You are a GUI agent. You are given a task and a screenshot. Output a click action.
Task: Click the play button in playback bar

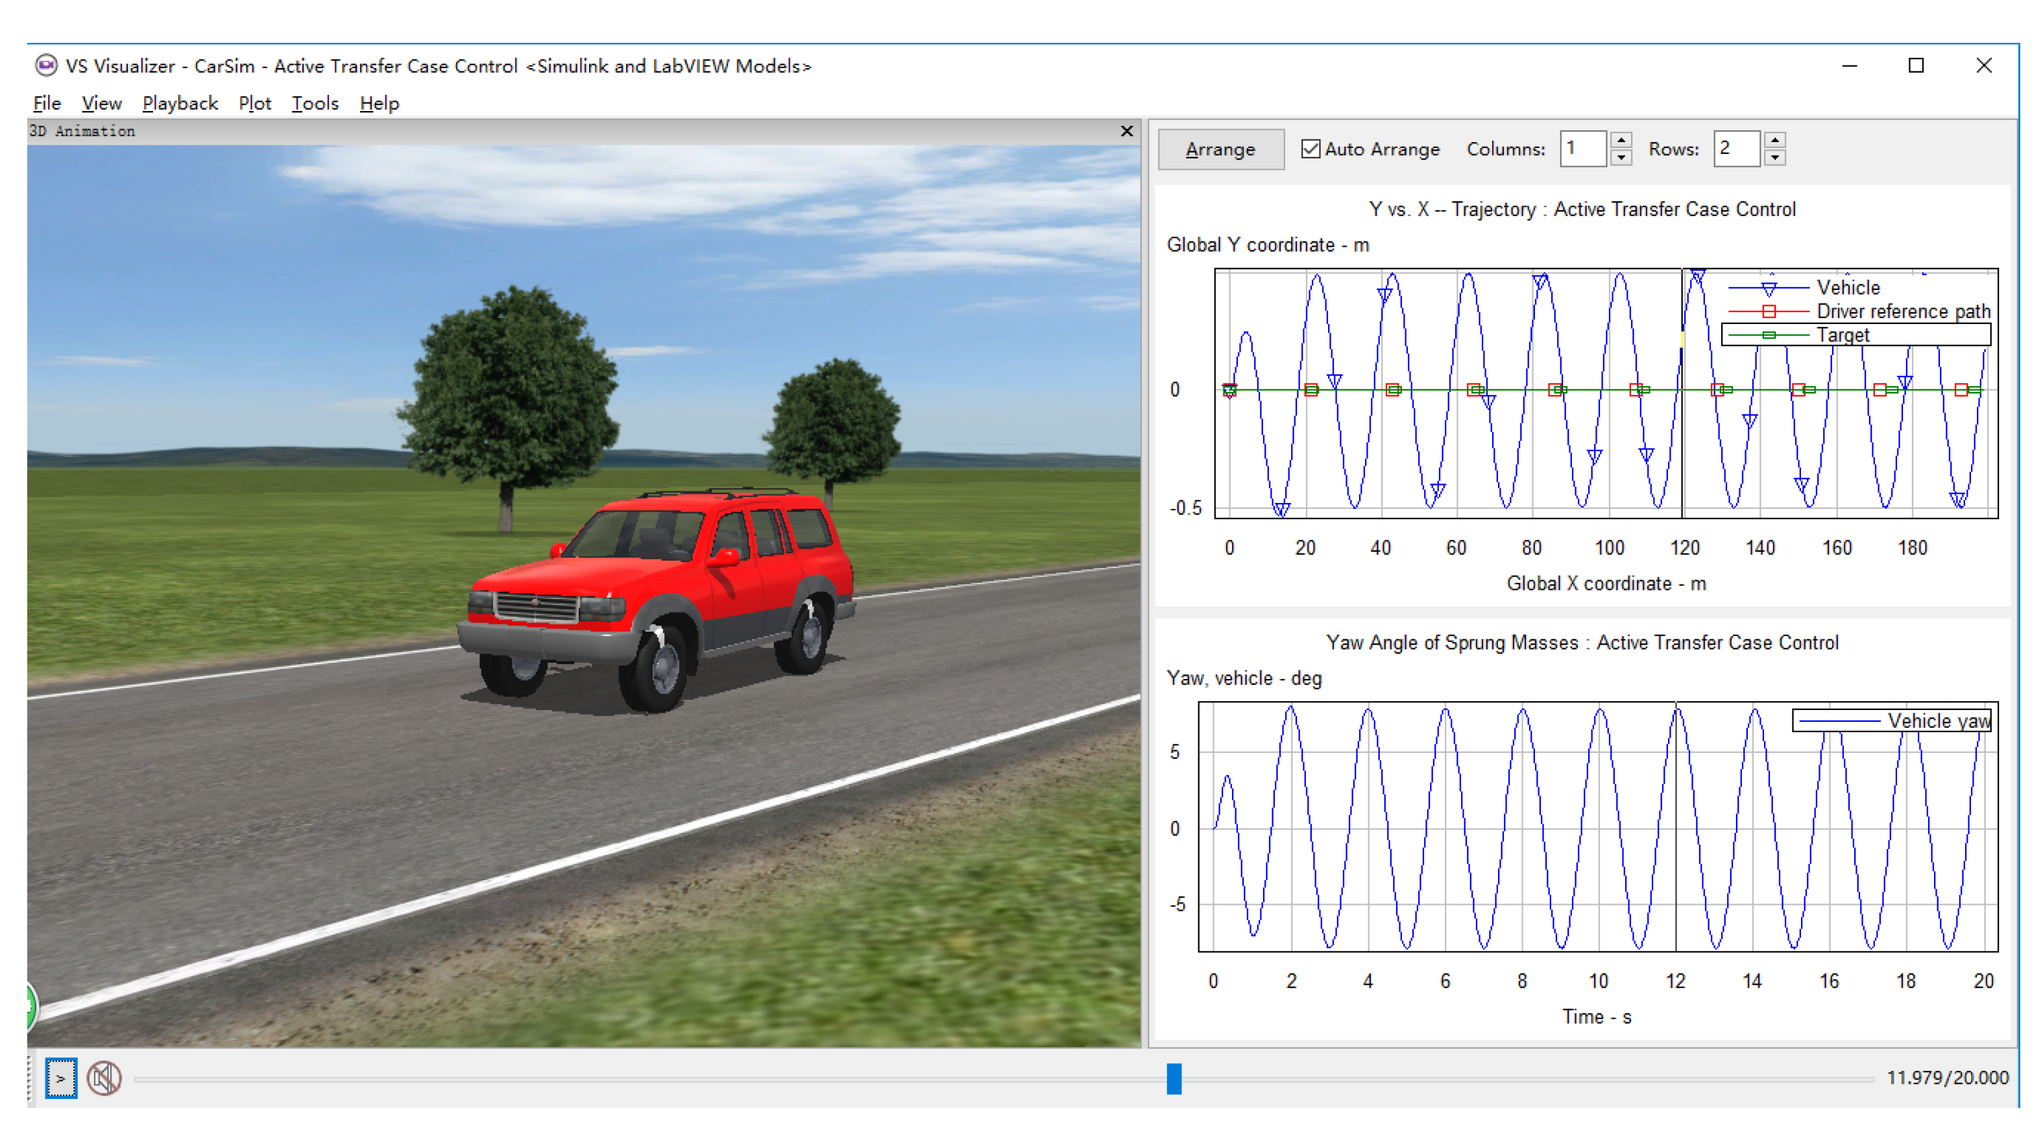click(x=61, y=1078)
